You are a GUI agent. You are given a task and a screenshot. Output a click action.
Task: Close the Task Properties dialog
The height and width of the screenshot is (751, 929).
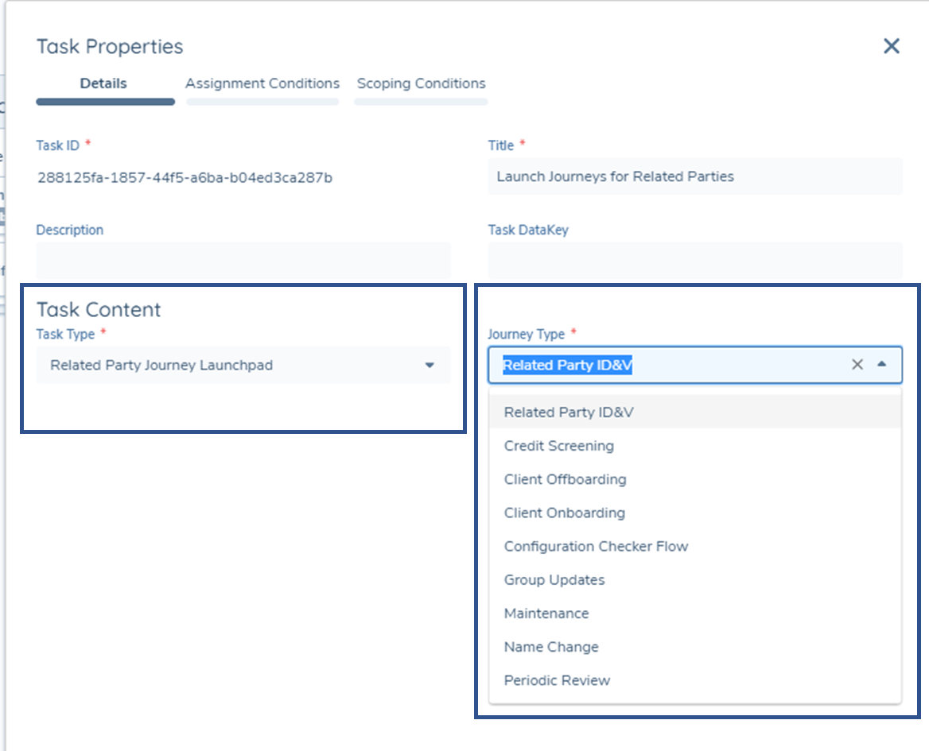coord(891,46)
